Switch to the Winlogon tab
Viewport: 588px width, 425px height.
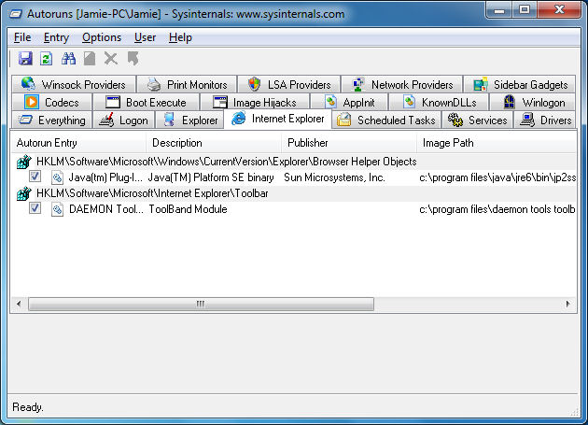point(533,102)
